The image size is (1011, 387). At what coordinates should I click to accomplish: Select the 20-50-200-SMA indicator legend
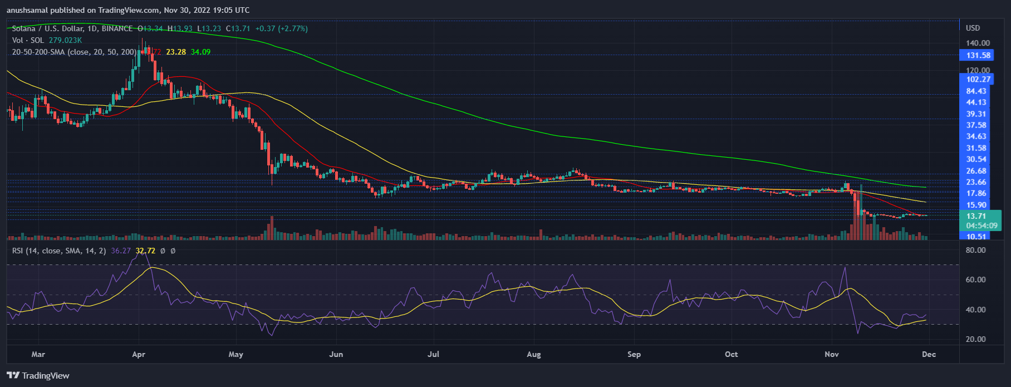pos(73,52)
